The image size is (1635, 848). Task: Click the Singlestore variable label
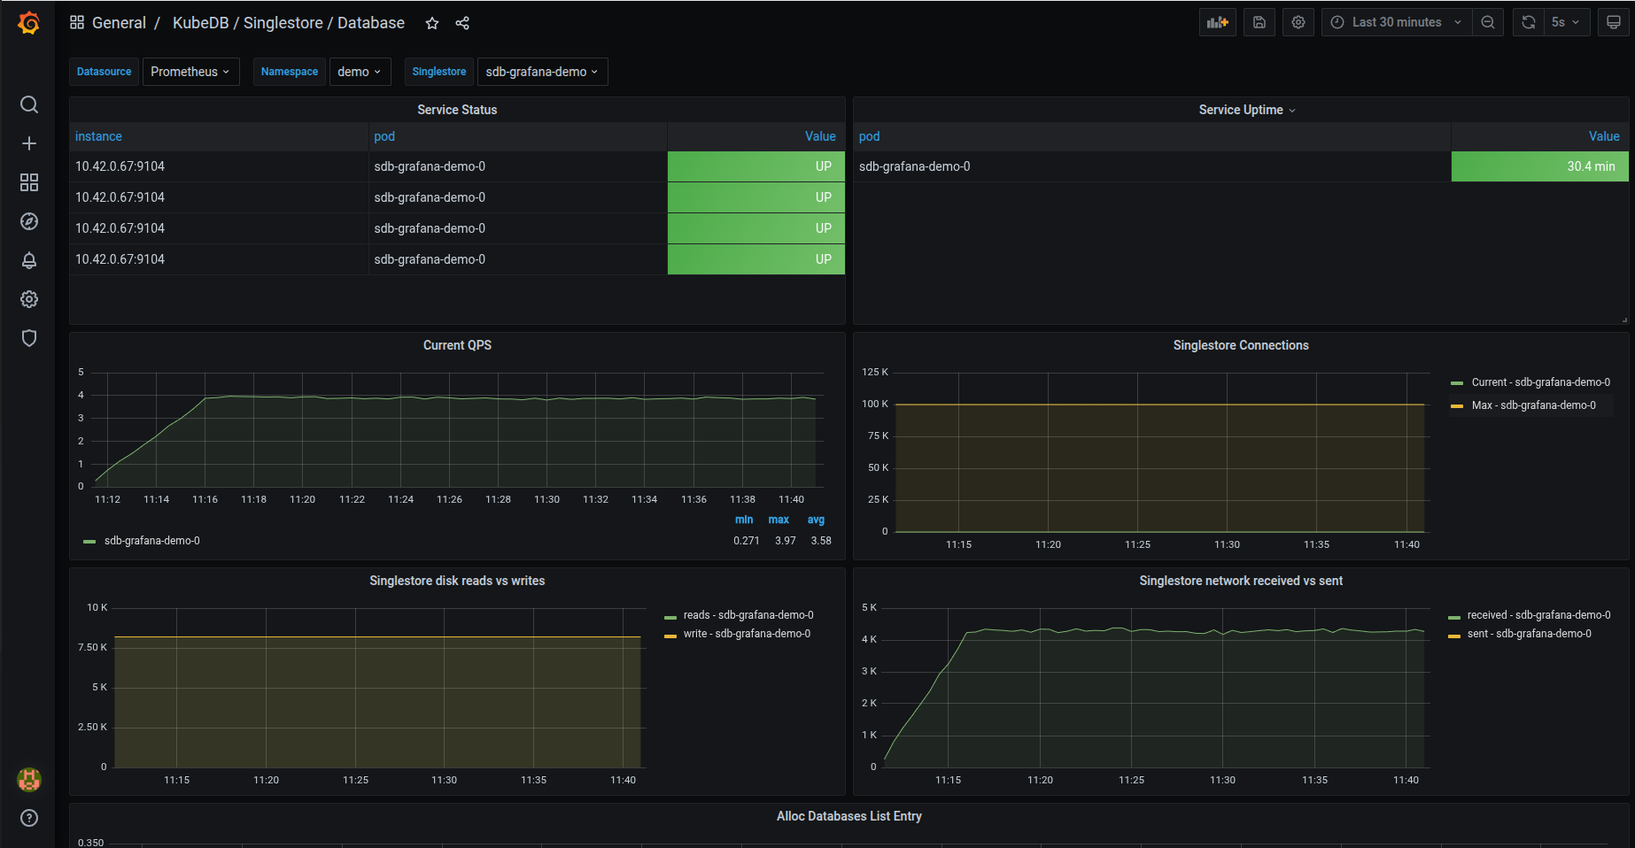pos(439,72)
